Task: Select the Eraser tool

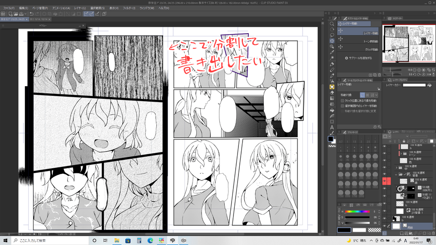Action: [332, 93]
